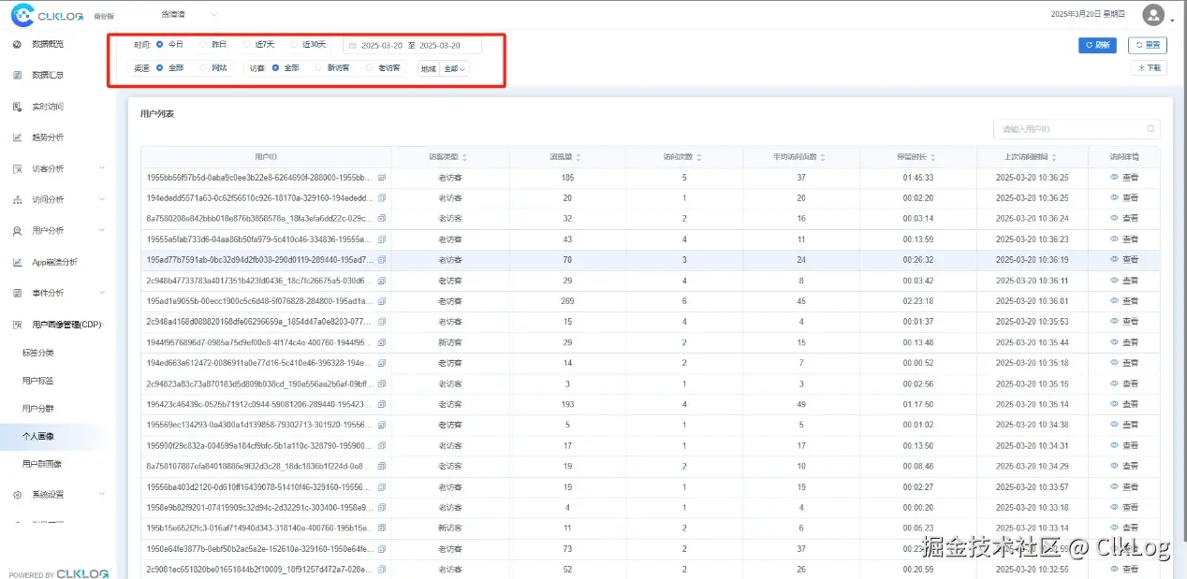This screenshot has height=579, width=1187.
Task: Click the date range input 2025-03-20
Action: (x=412, y=45)
